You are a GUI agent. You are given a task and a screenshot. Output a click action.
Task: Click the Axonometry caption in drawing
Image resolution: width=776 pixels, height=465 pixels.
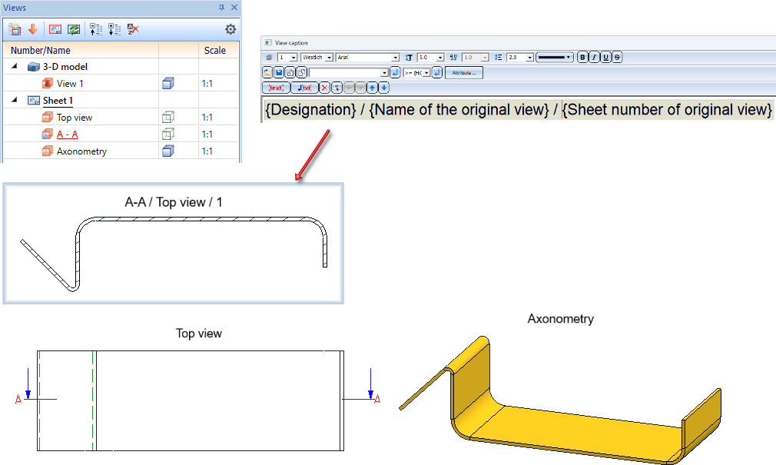pyautogui.click(x=561, y=318)
